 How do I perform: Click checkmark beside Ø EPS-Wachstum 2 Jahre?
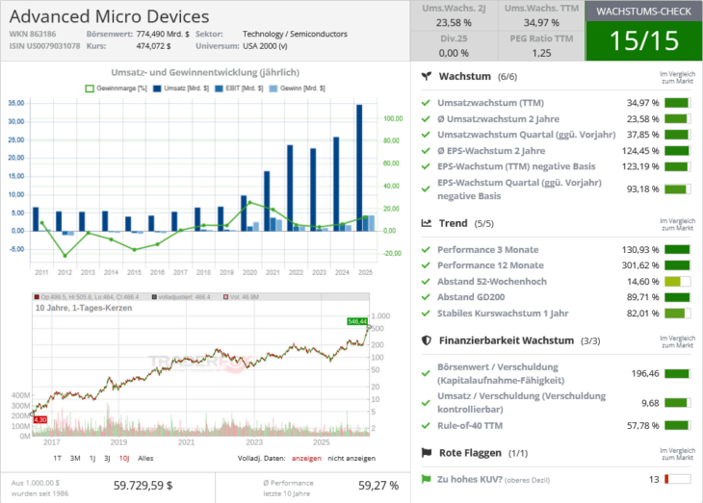point(426,151)
